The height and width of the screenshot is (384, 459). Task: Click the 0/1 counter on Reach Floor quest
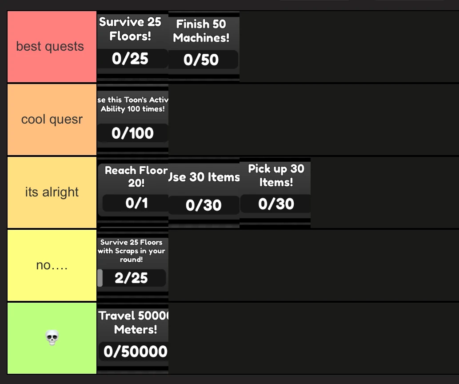tap(133, 203)
